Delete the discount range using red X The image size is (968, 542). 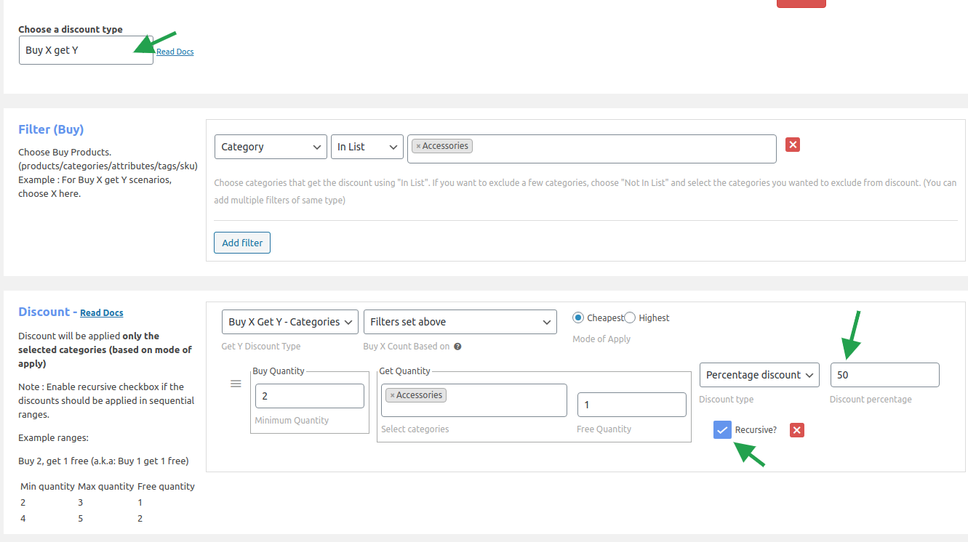click(x=797, y=430)
